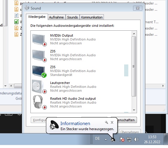Open balloon notification settings wrench icon
The image size is (168, 148).
pos(107,122)
